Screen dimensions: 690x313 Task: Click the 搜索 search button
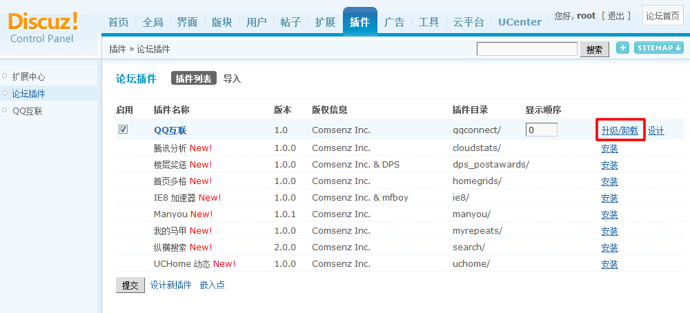click(595, 50)
